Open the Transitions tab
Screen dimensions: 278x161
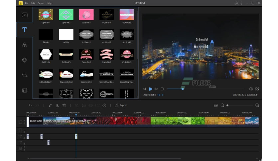tap(25, 75)
